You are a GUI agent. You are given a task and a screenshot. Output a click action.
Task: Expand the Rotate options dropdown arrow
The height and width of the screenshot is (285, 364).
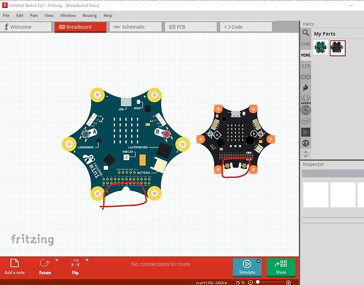[x=56, y=260]
